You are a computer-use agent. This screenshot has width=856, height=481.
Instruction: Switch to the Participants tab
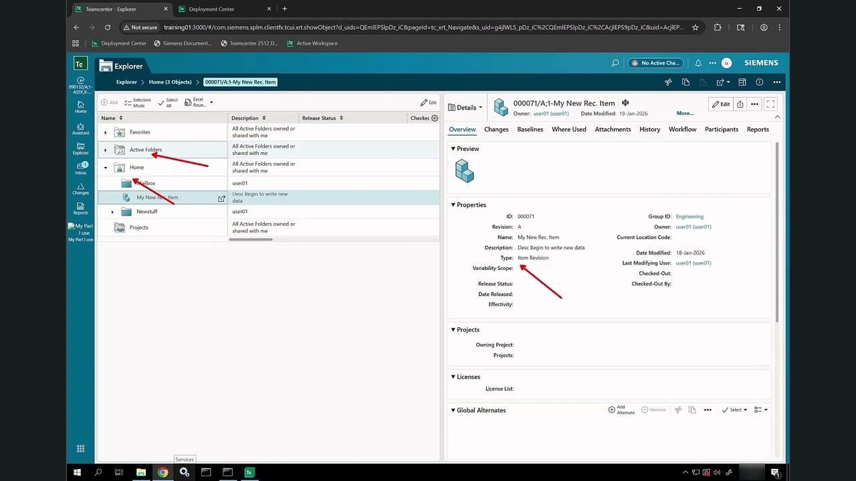pos(722,130)
